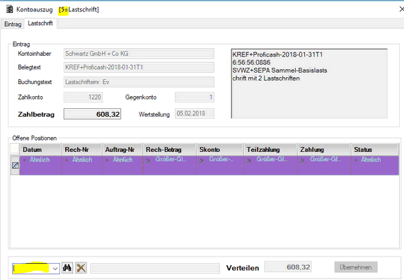
Task: Click the Wertstellung date field
Action: [195, 114]
